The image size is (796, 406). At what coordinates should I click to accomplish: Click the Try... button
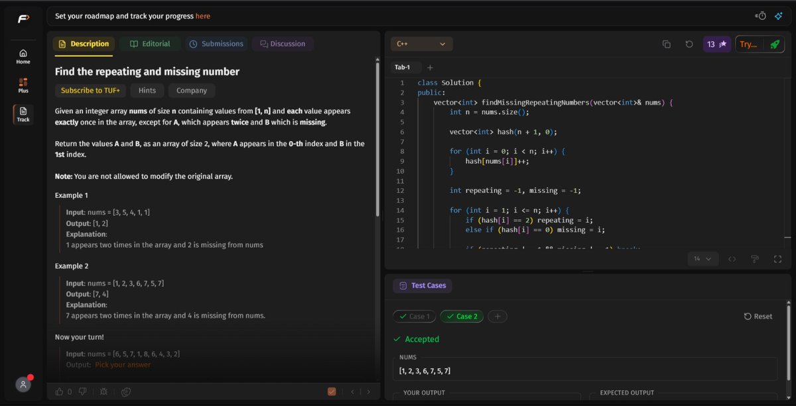tap(748, 44)
